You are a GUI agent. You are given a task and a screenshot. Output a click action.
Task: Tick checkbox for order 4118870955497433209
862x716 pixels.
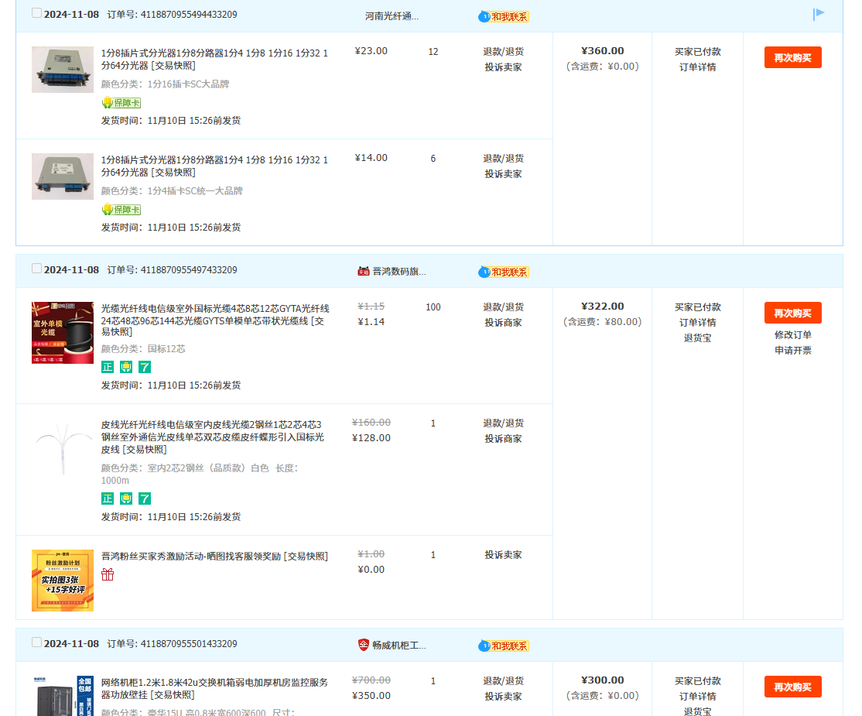coord(36,269)
